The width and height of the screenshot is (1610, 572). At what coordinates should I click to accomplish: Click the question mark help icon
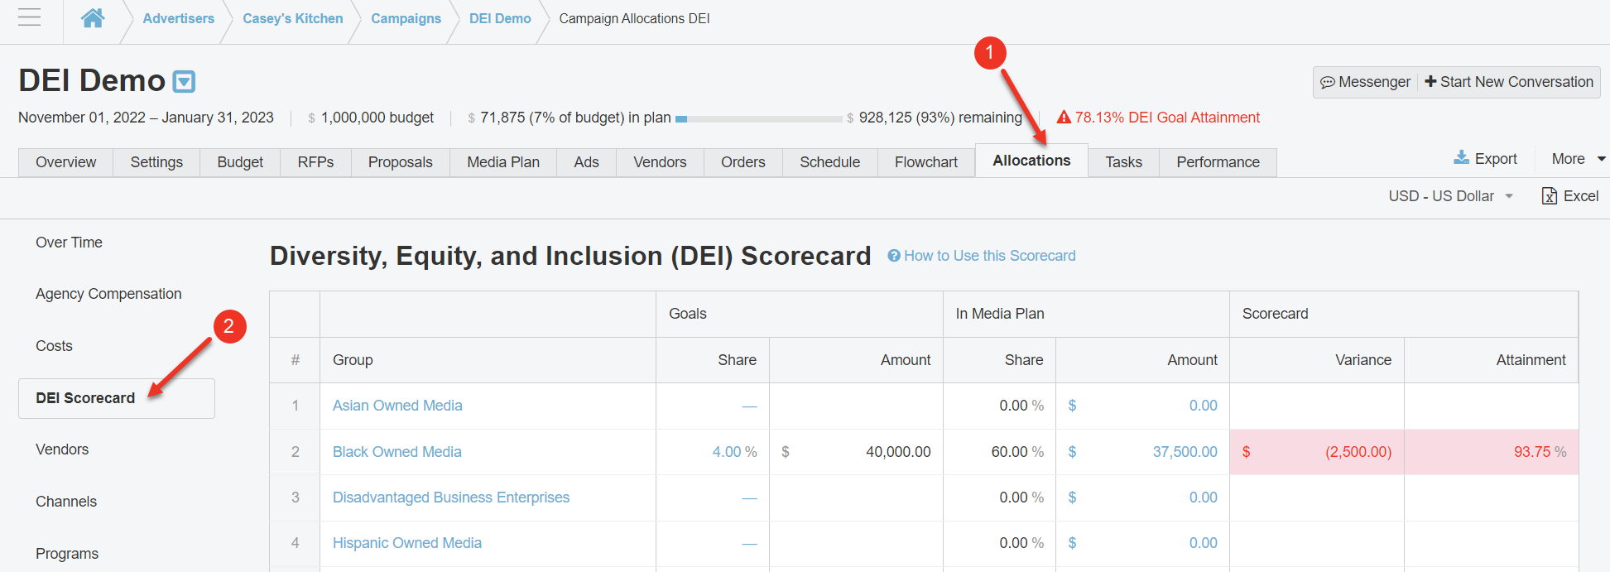pyautogui.click(x=894, y=256)
